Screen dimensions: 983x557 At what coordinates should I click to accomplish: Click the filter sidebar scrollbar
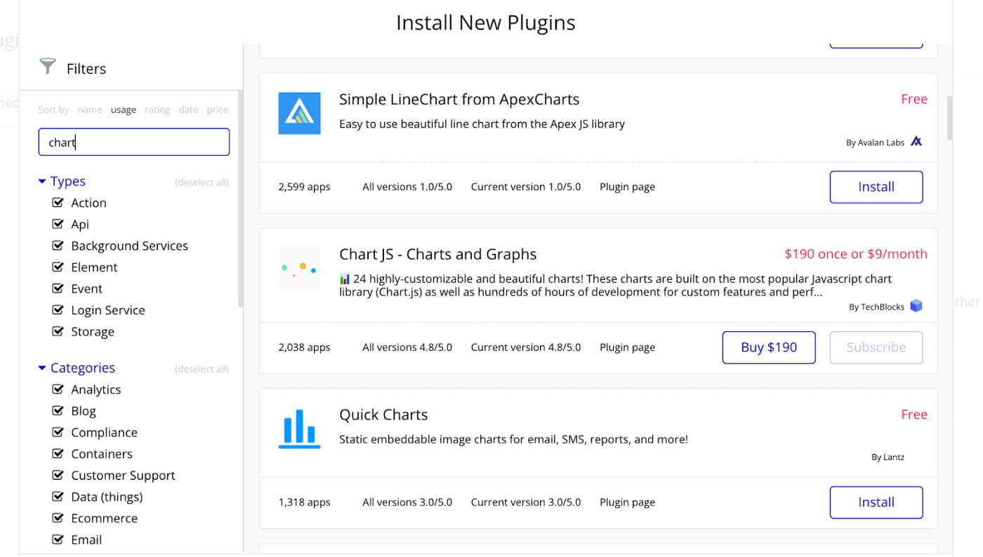click(241, 198)
